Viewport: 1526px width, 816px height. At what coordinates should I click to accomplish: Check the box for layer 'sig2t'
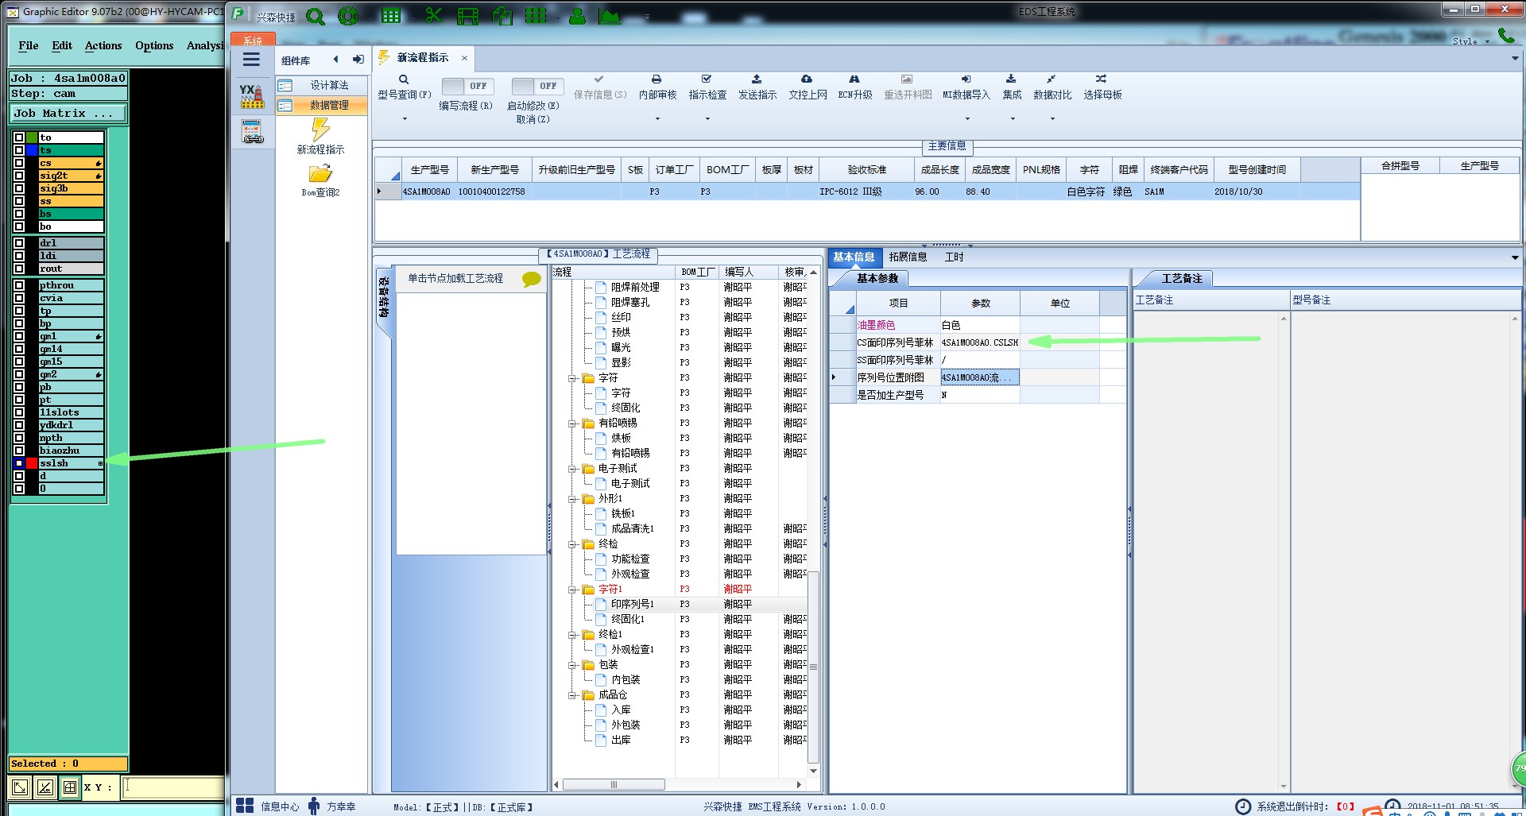(19, 176)
